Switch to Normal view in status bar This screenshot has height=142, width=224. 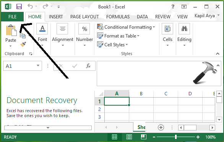click(114, 137)
